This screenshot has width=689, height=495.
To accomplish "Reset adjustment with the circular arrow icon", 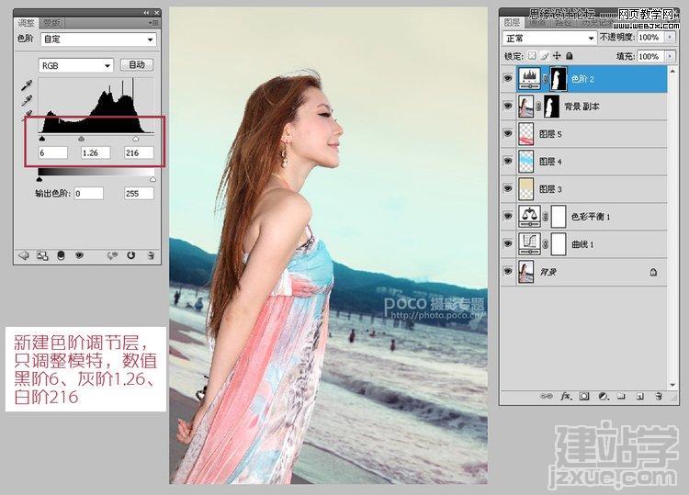I will [131, 255].
